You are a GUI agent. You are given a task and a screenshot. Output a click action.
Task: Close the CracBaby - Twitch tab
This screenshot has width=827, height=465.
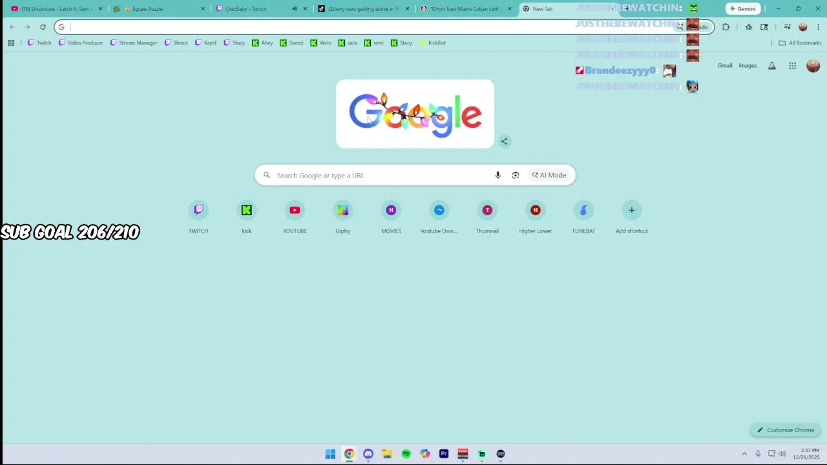tap(305, 9)
